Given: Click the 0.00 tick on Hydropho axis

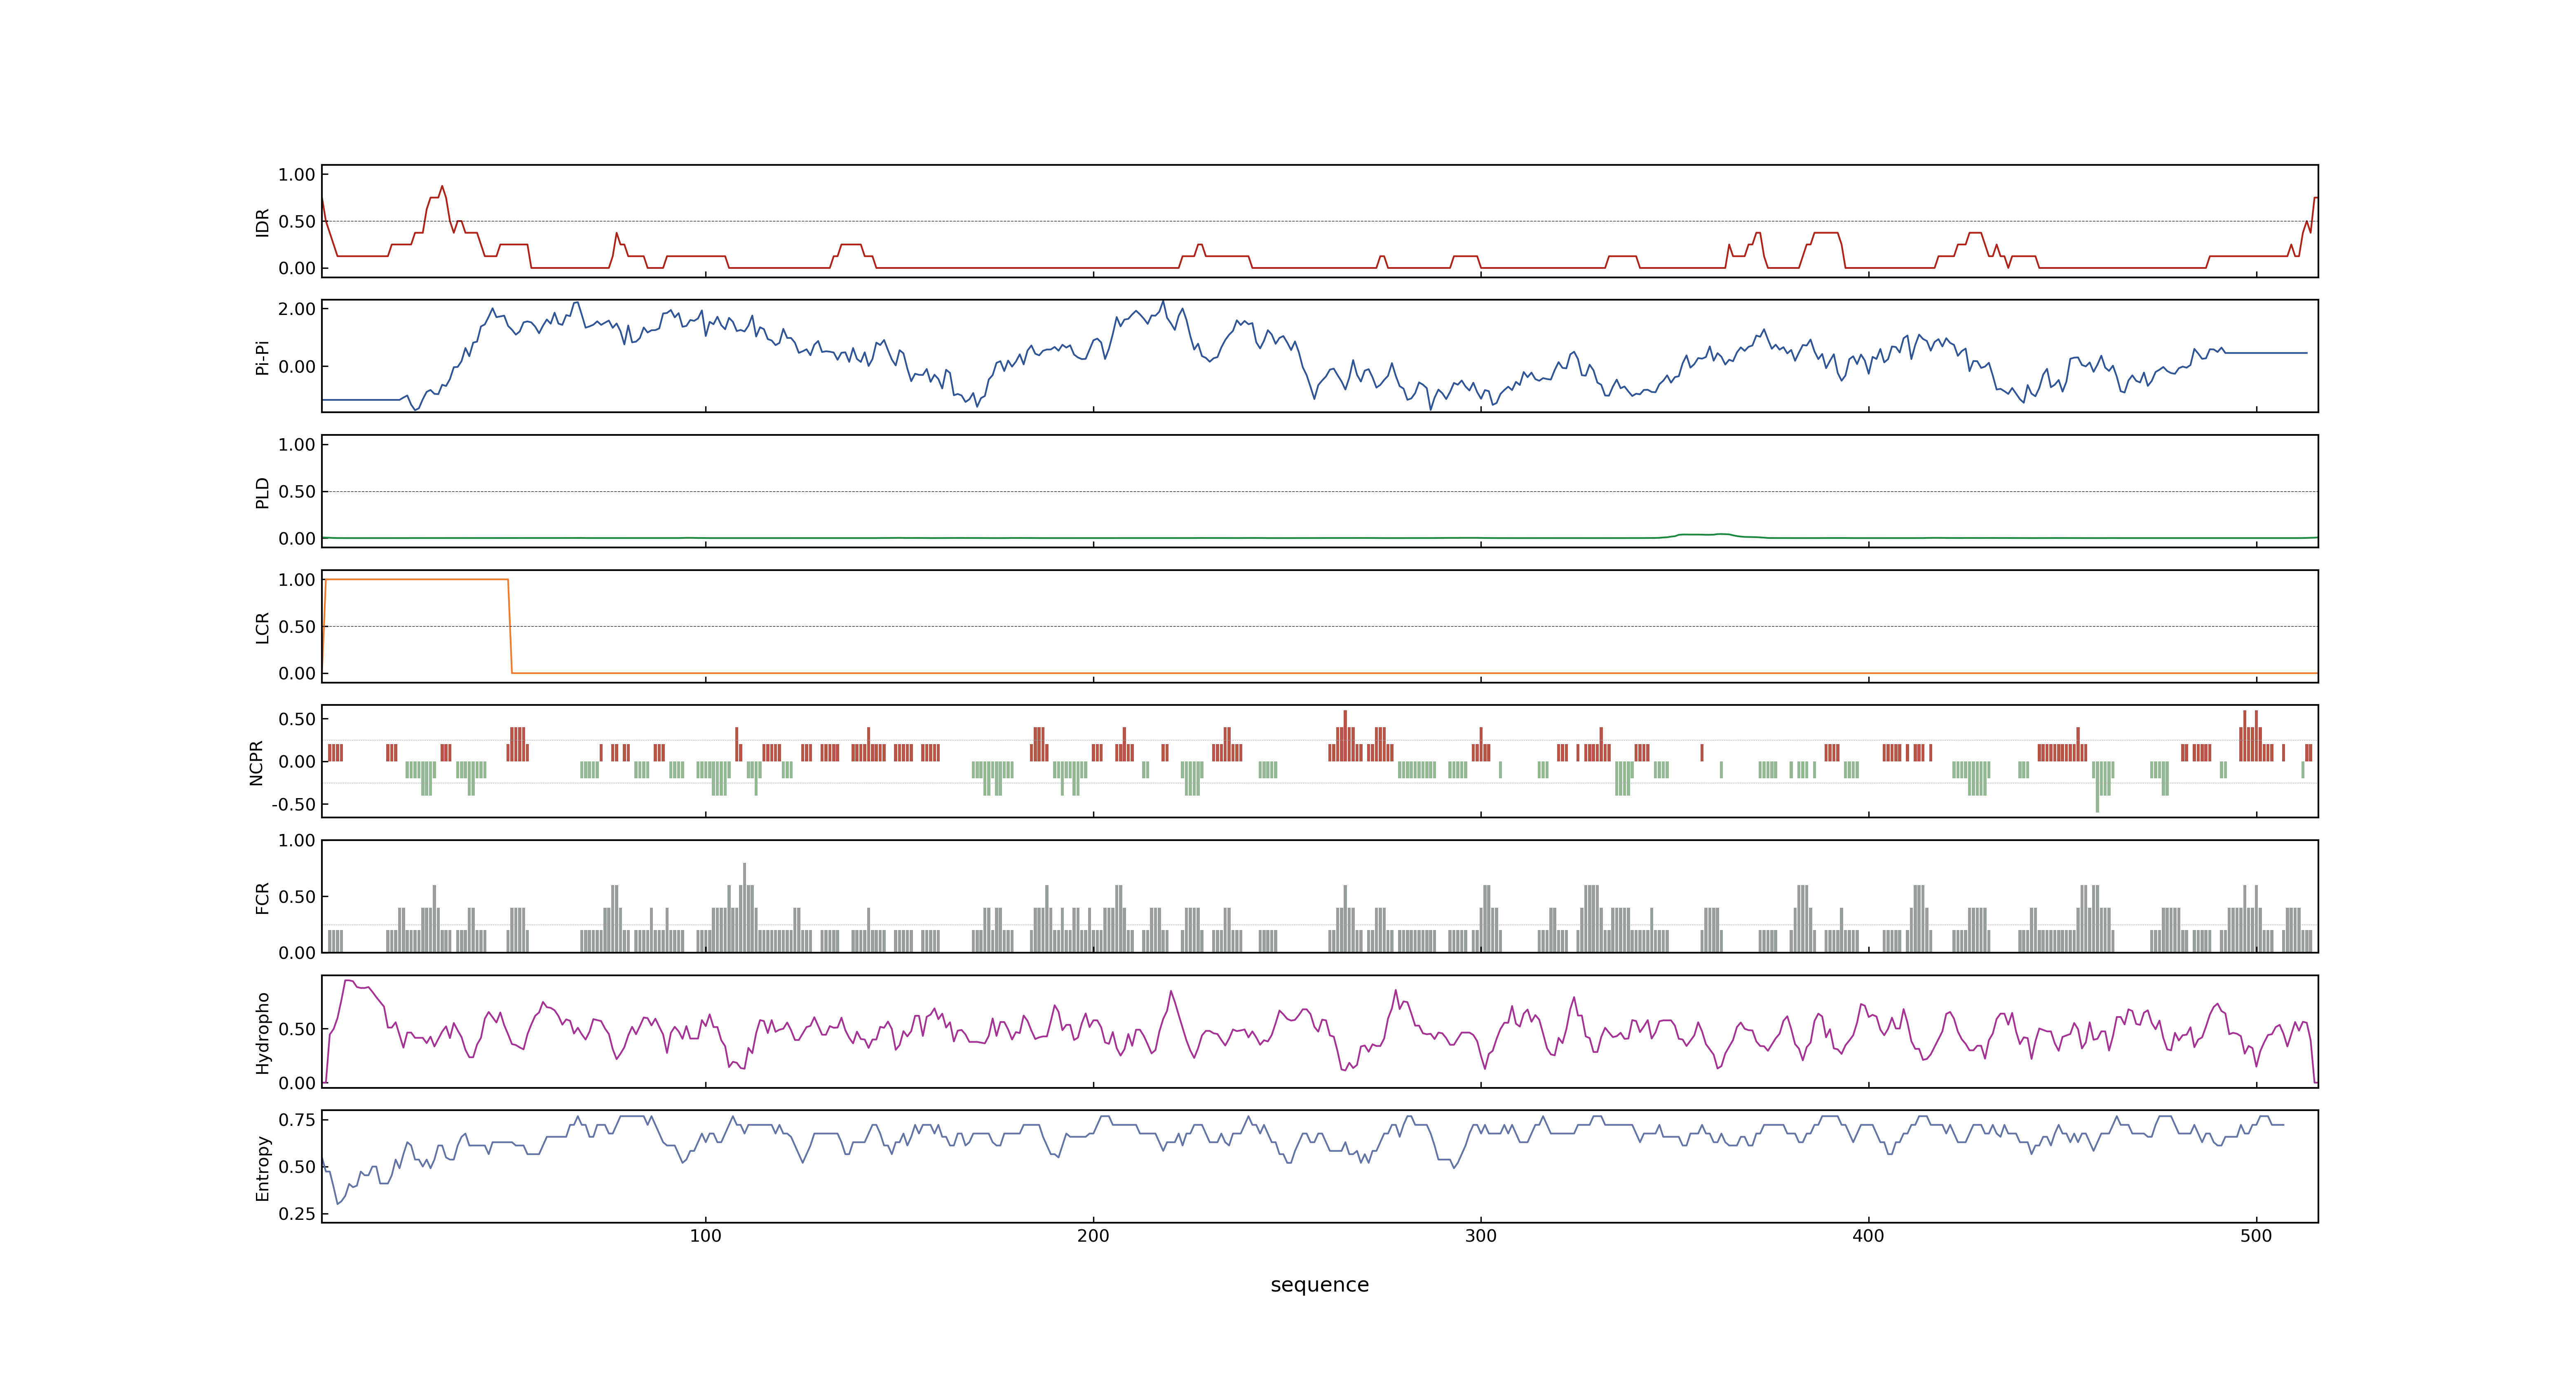Looking at the screenshot, I should [297, 1083].
